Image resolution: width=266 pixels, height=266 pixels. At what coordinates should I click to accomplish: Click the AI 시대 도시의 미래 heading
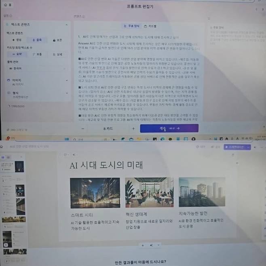click(106, 165)
